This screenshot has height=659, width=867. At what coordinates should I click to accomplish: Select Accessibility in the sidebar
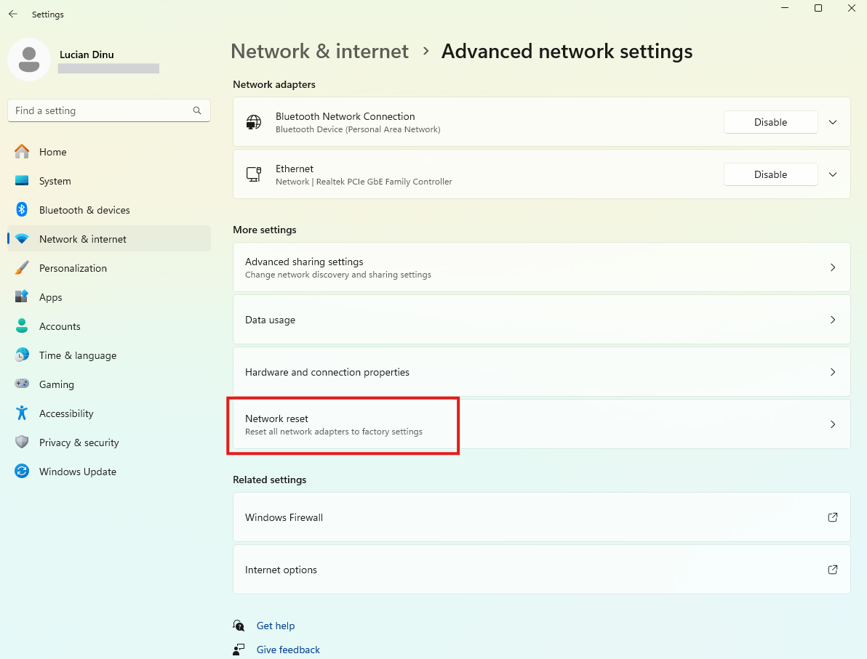[x=109, y=413]
